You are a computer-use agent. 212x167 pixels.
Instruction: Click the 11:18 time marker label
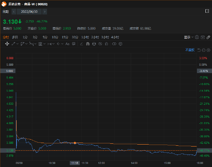click(75, 163)
